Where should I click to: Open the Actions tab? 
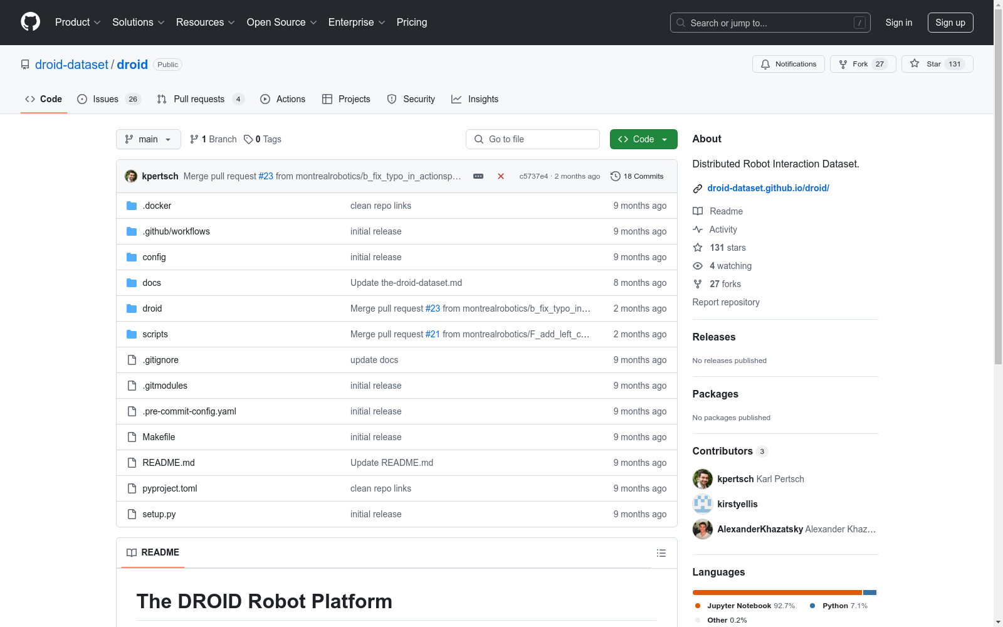[x=283, y=99]
